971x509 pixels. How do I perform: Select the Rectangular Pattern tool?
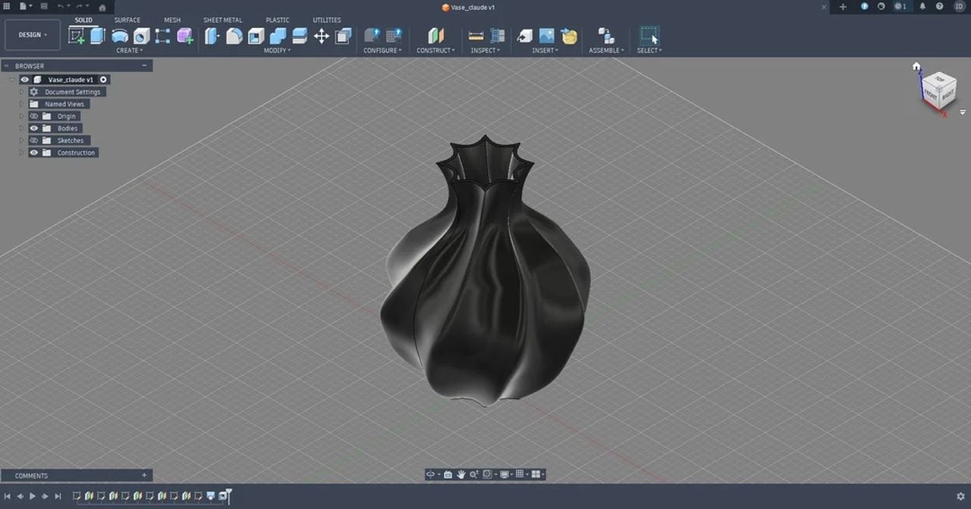pos(163,36)
